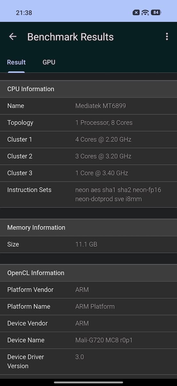Viewport: 177px width, 386px height.
Task: Tap the CPU Information section header
Action: [88, 89]
